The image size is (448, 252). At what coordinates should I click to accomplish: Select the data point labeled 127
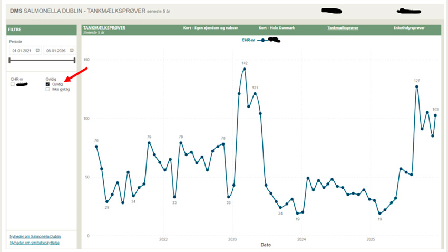pyautogui.click(x=416, y=86)
